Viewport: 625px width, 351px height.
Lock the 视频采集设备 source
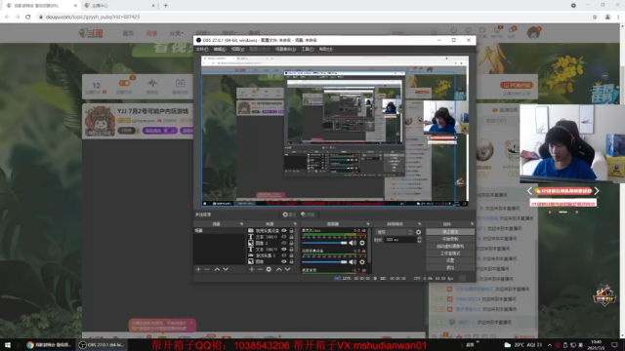[x=291, y=230]
